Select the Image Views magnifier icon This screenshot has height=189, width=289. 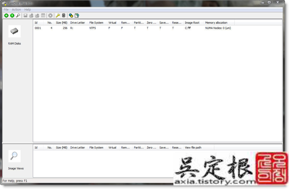click(x=14, y=156)
